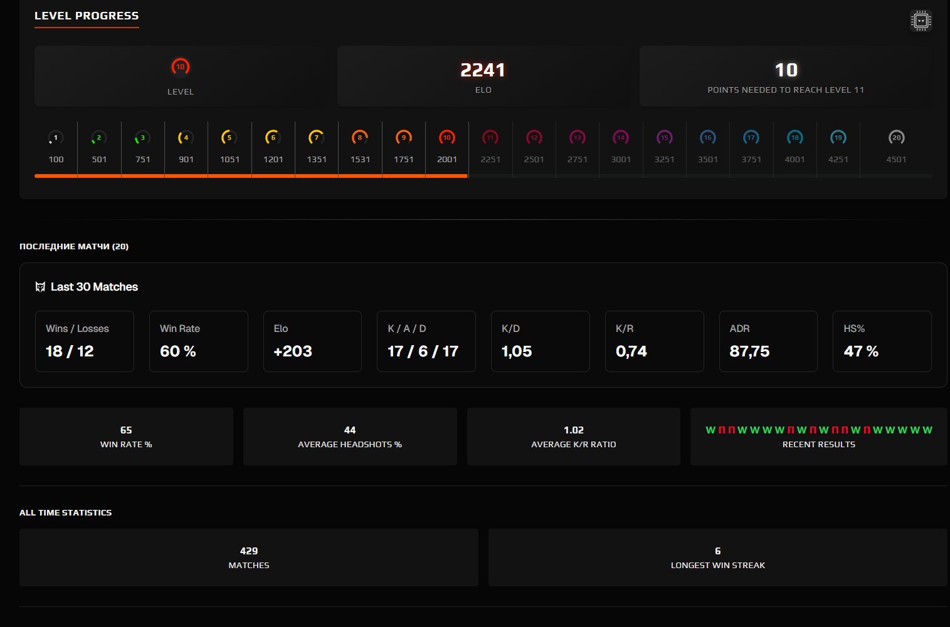Select the Win Rate 60 % card

(x=198, y=341)
